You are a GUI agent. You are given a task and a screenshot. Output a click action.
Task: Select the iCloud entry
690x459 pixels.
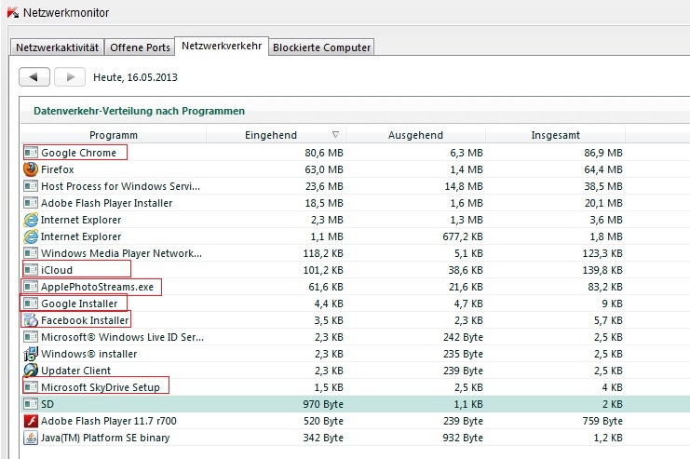tap(57, 270)
